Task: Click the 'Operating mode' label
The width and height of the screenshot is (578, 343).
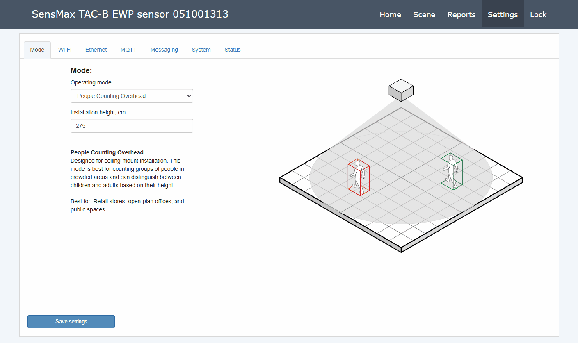Action: point(91,82)
